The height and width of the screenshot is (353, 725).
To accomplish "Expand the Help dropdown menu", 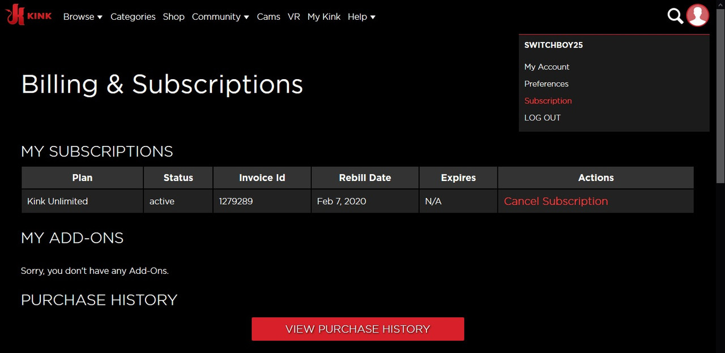I will coord(361,17).
